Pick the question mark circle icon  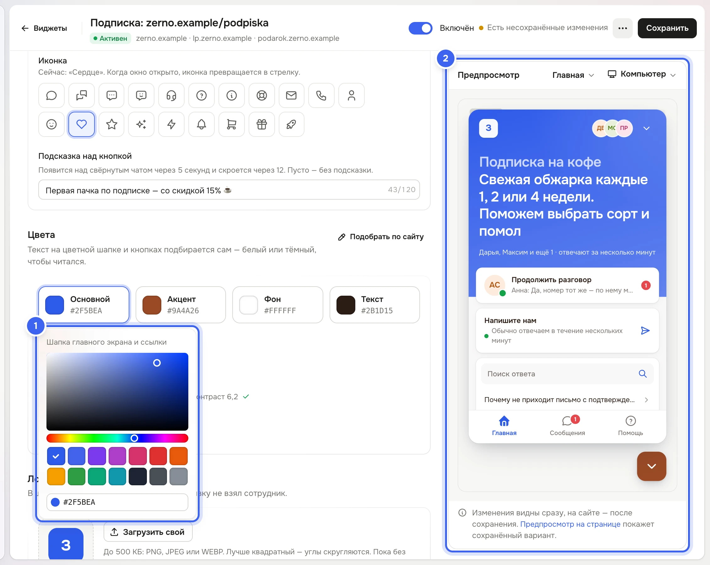pos(201,95)
